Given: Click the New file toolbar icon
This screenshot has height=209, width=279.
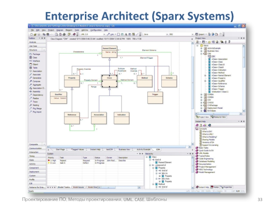Looking at the screenshot, I should click(31, 34).
